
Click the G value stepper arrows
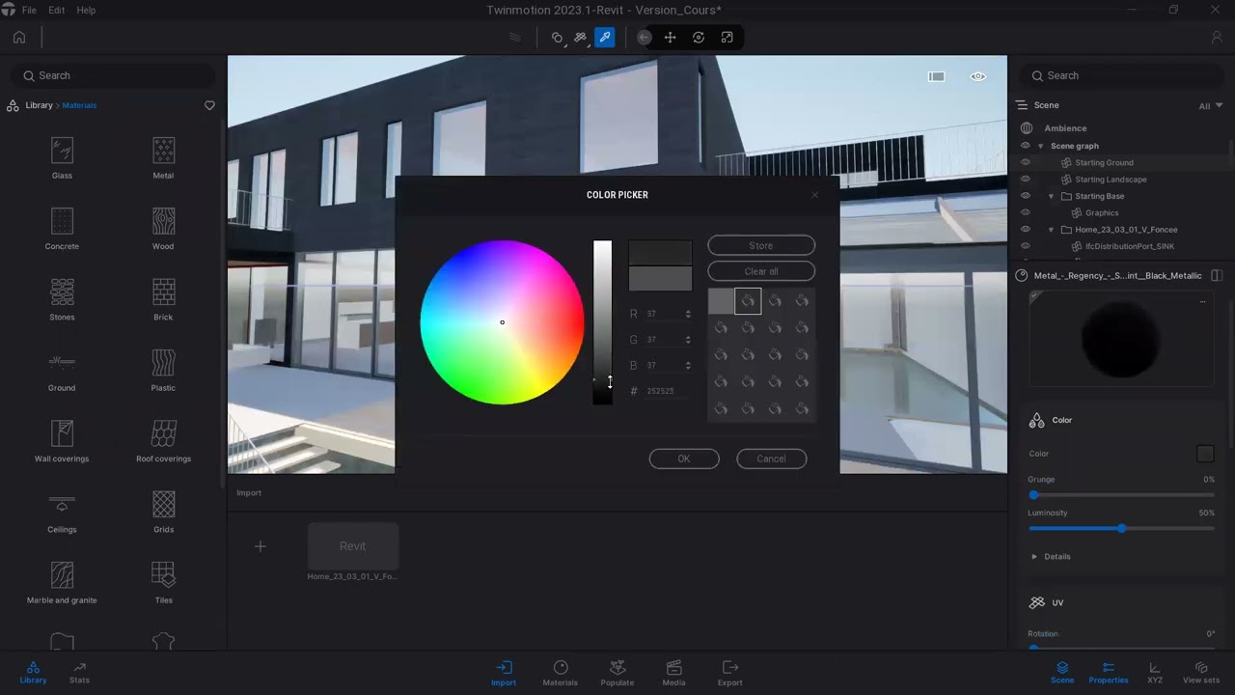(x=688, y=340)
